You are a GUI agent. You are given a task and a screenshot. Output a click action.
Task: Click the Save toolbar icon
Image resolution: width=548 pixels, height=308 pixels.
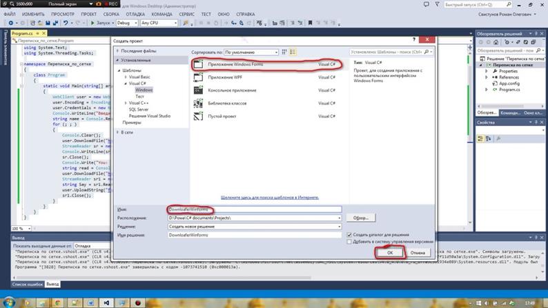tap(48, 23)
